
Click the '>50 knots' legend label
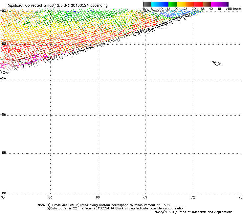(x=233, y=9)
